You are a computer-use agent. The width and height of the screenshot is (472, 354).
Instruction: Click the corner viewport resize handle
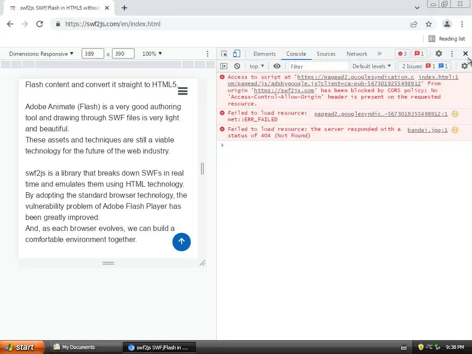(203, 263)
